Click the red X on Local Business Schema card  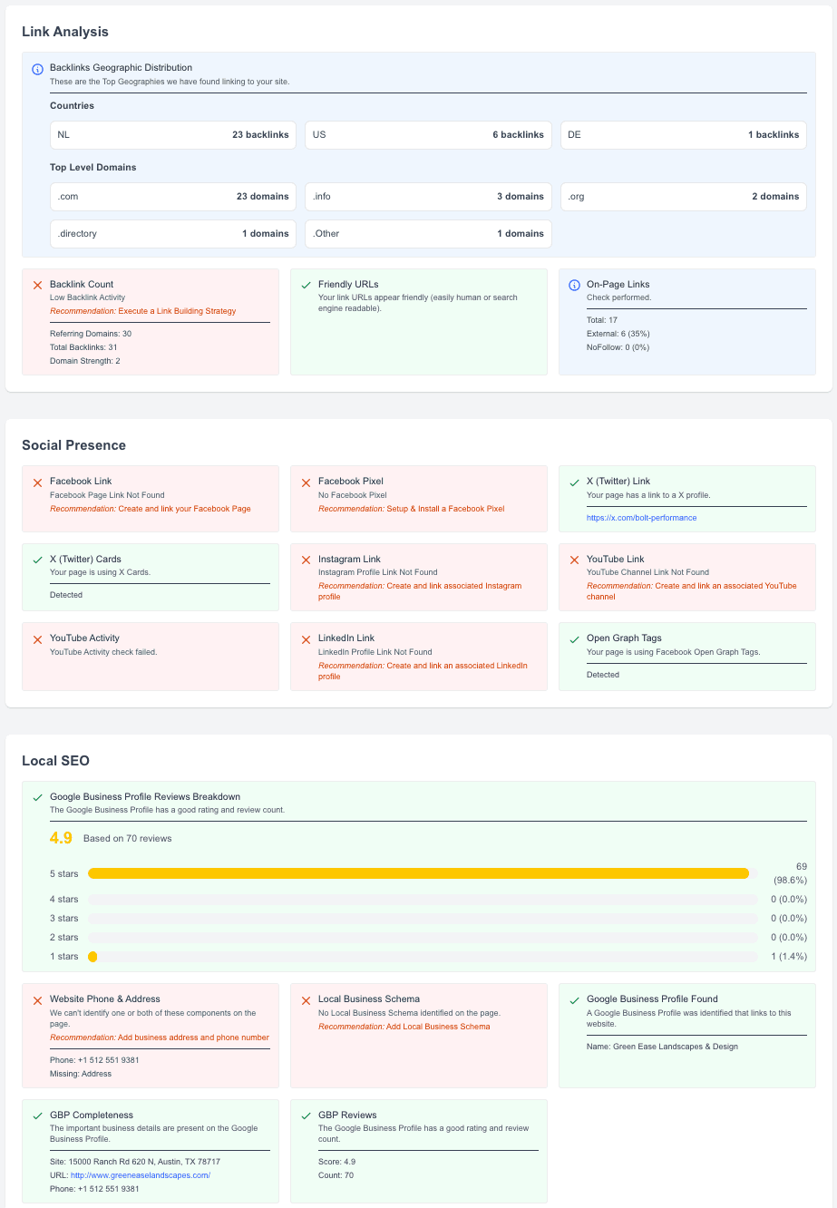[x=305, y=999]
